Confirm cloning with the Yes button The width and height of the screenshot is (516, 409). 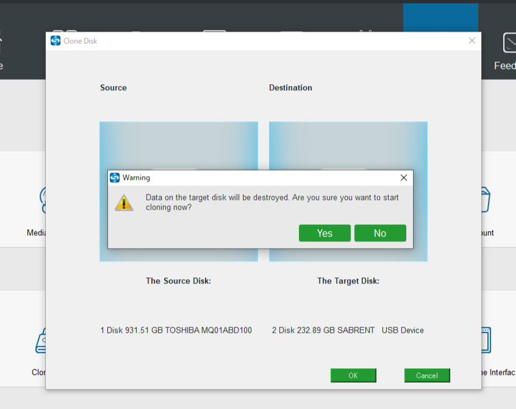coord(324,233)
